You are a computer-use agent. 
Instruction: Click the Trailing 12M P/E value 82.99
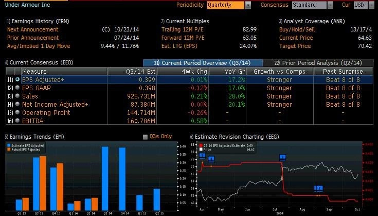tap(249, 29)
